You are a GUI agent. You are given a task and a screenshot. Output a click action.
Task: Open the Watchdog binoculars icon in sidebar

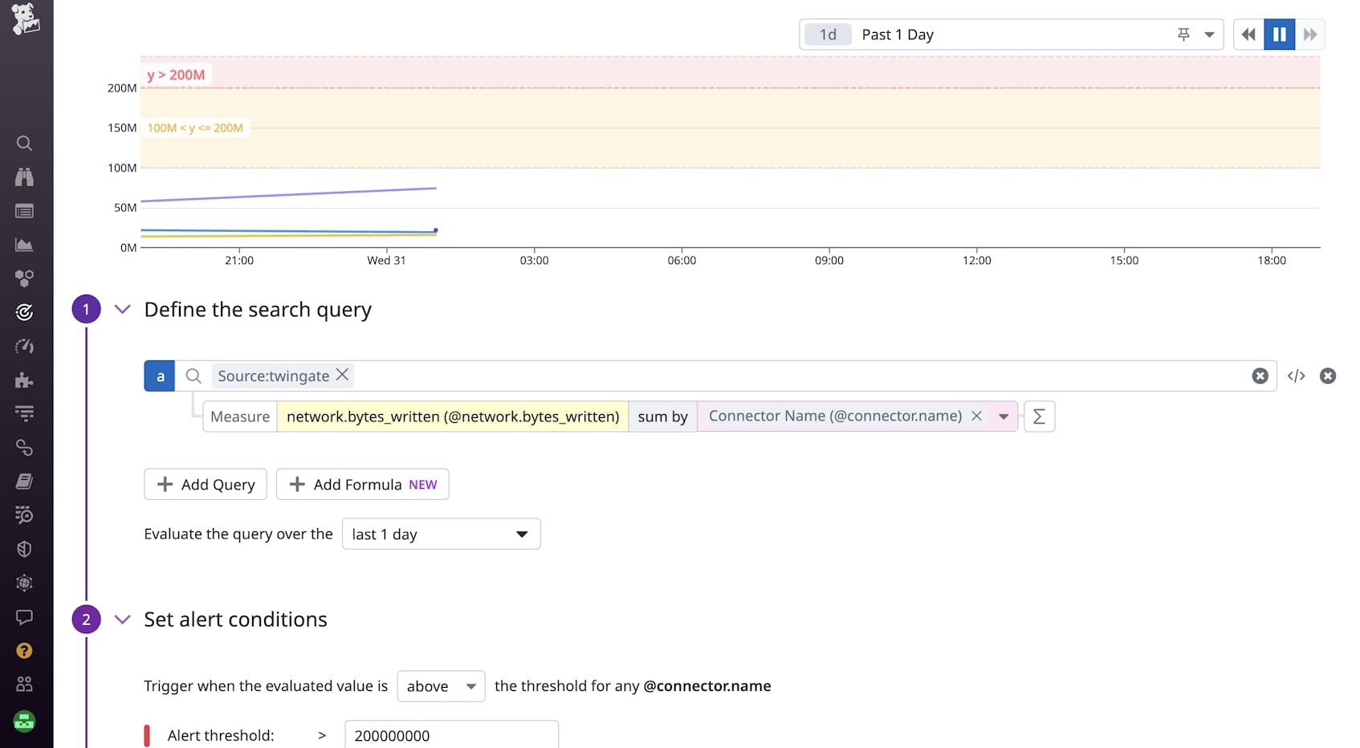tap(24, 177)
